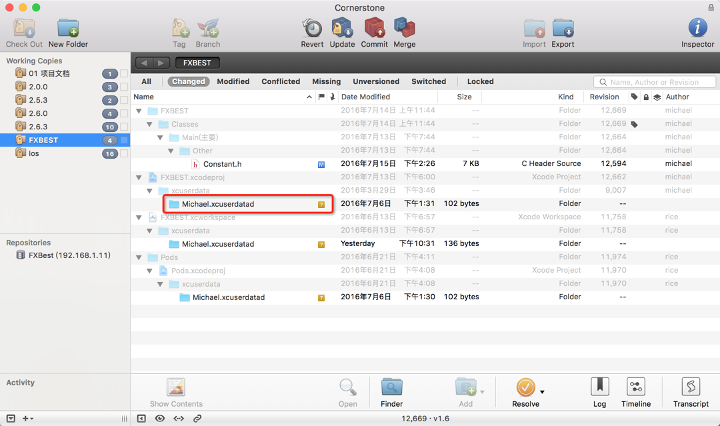Show the Transcript
This screenshot has height=426, width=720.
pyautogui.click(x=691, y=387)
